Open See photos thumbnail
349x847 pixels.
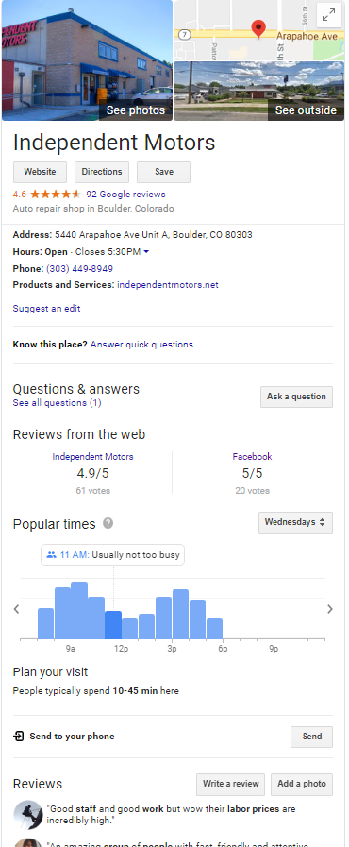click(88, 60)
